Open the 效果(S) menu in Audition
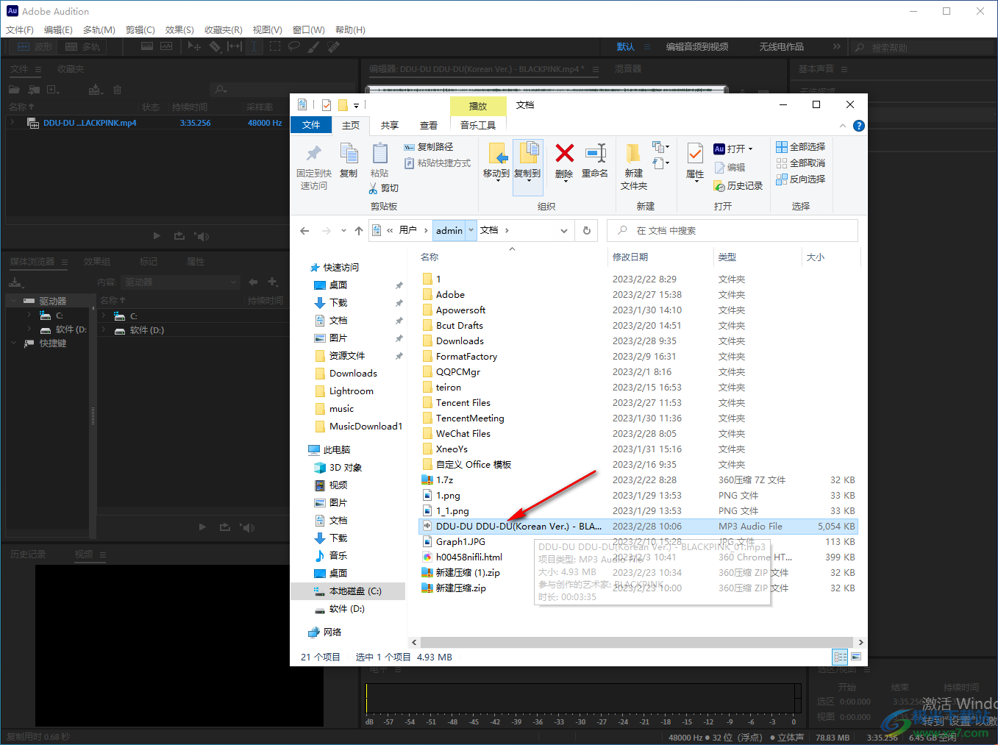Image resolution: width=998 pixels, height=745 pixels. point(179,29)
